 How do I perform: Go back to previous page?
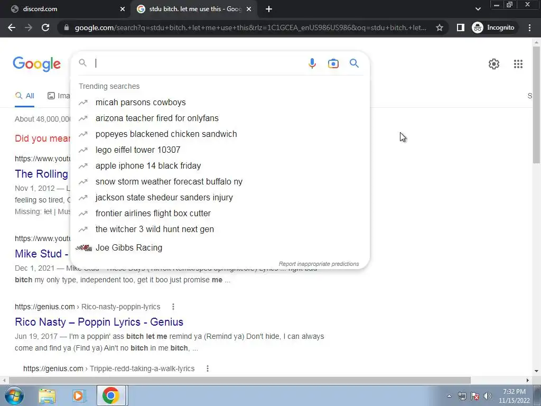12,27
